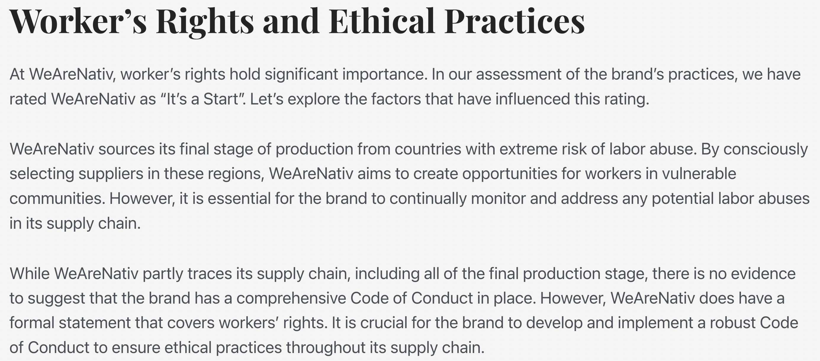Image resolution: width=820 pixels, height=361 pixels.
Task: Click the word "comprehensive"
Action: click(291, 298)
